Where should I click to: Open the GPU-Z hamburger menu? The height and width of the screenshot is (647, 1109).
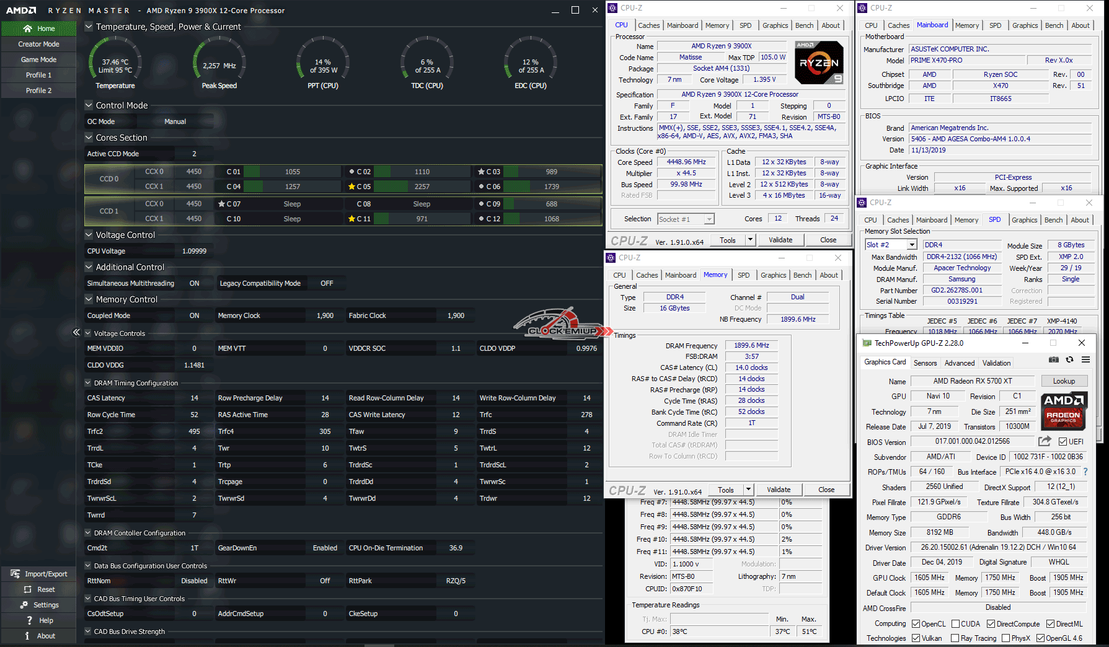1085,359
